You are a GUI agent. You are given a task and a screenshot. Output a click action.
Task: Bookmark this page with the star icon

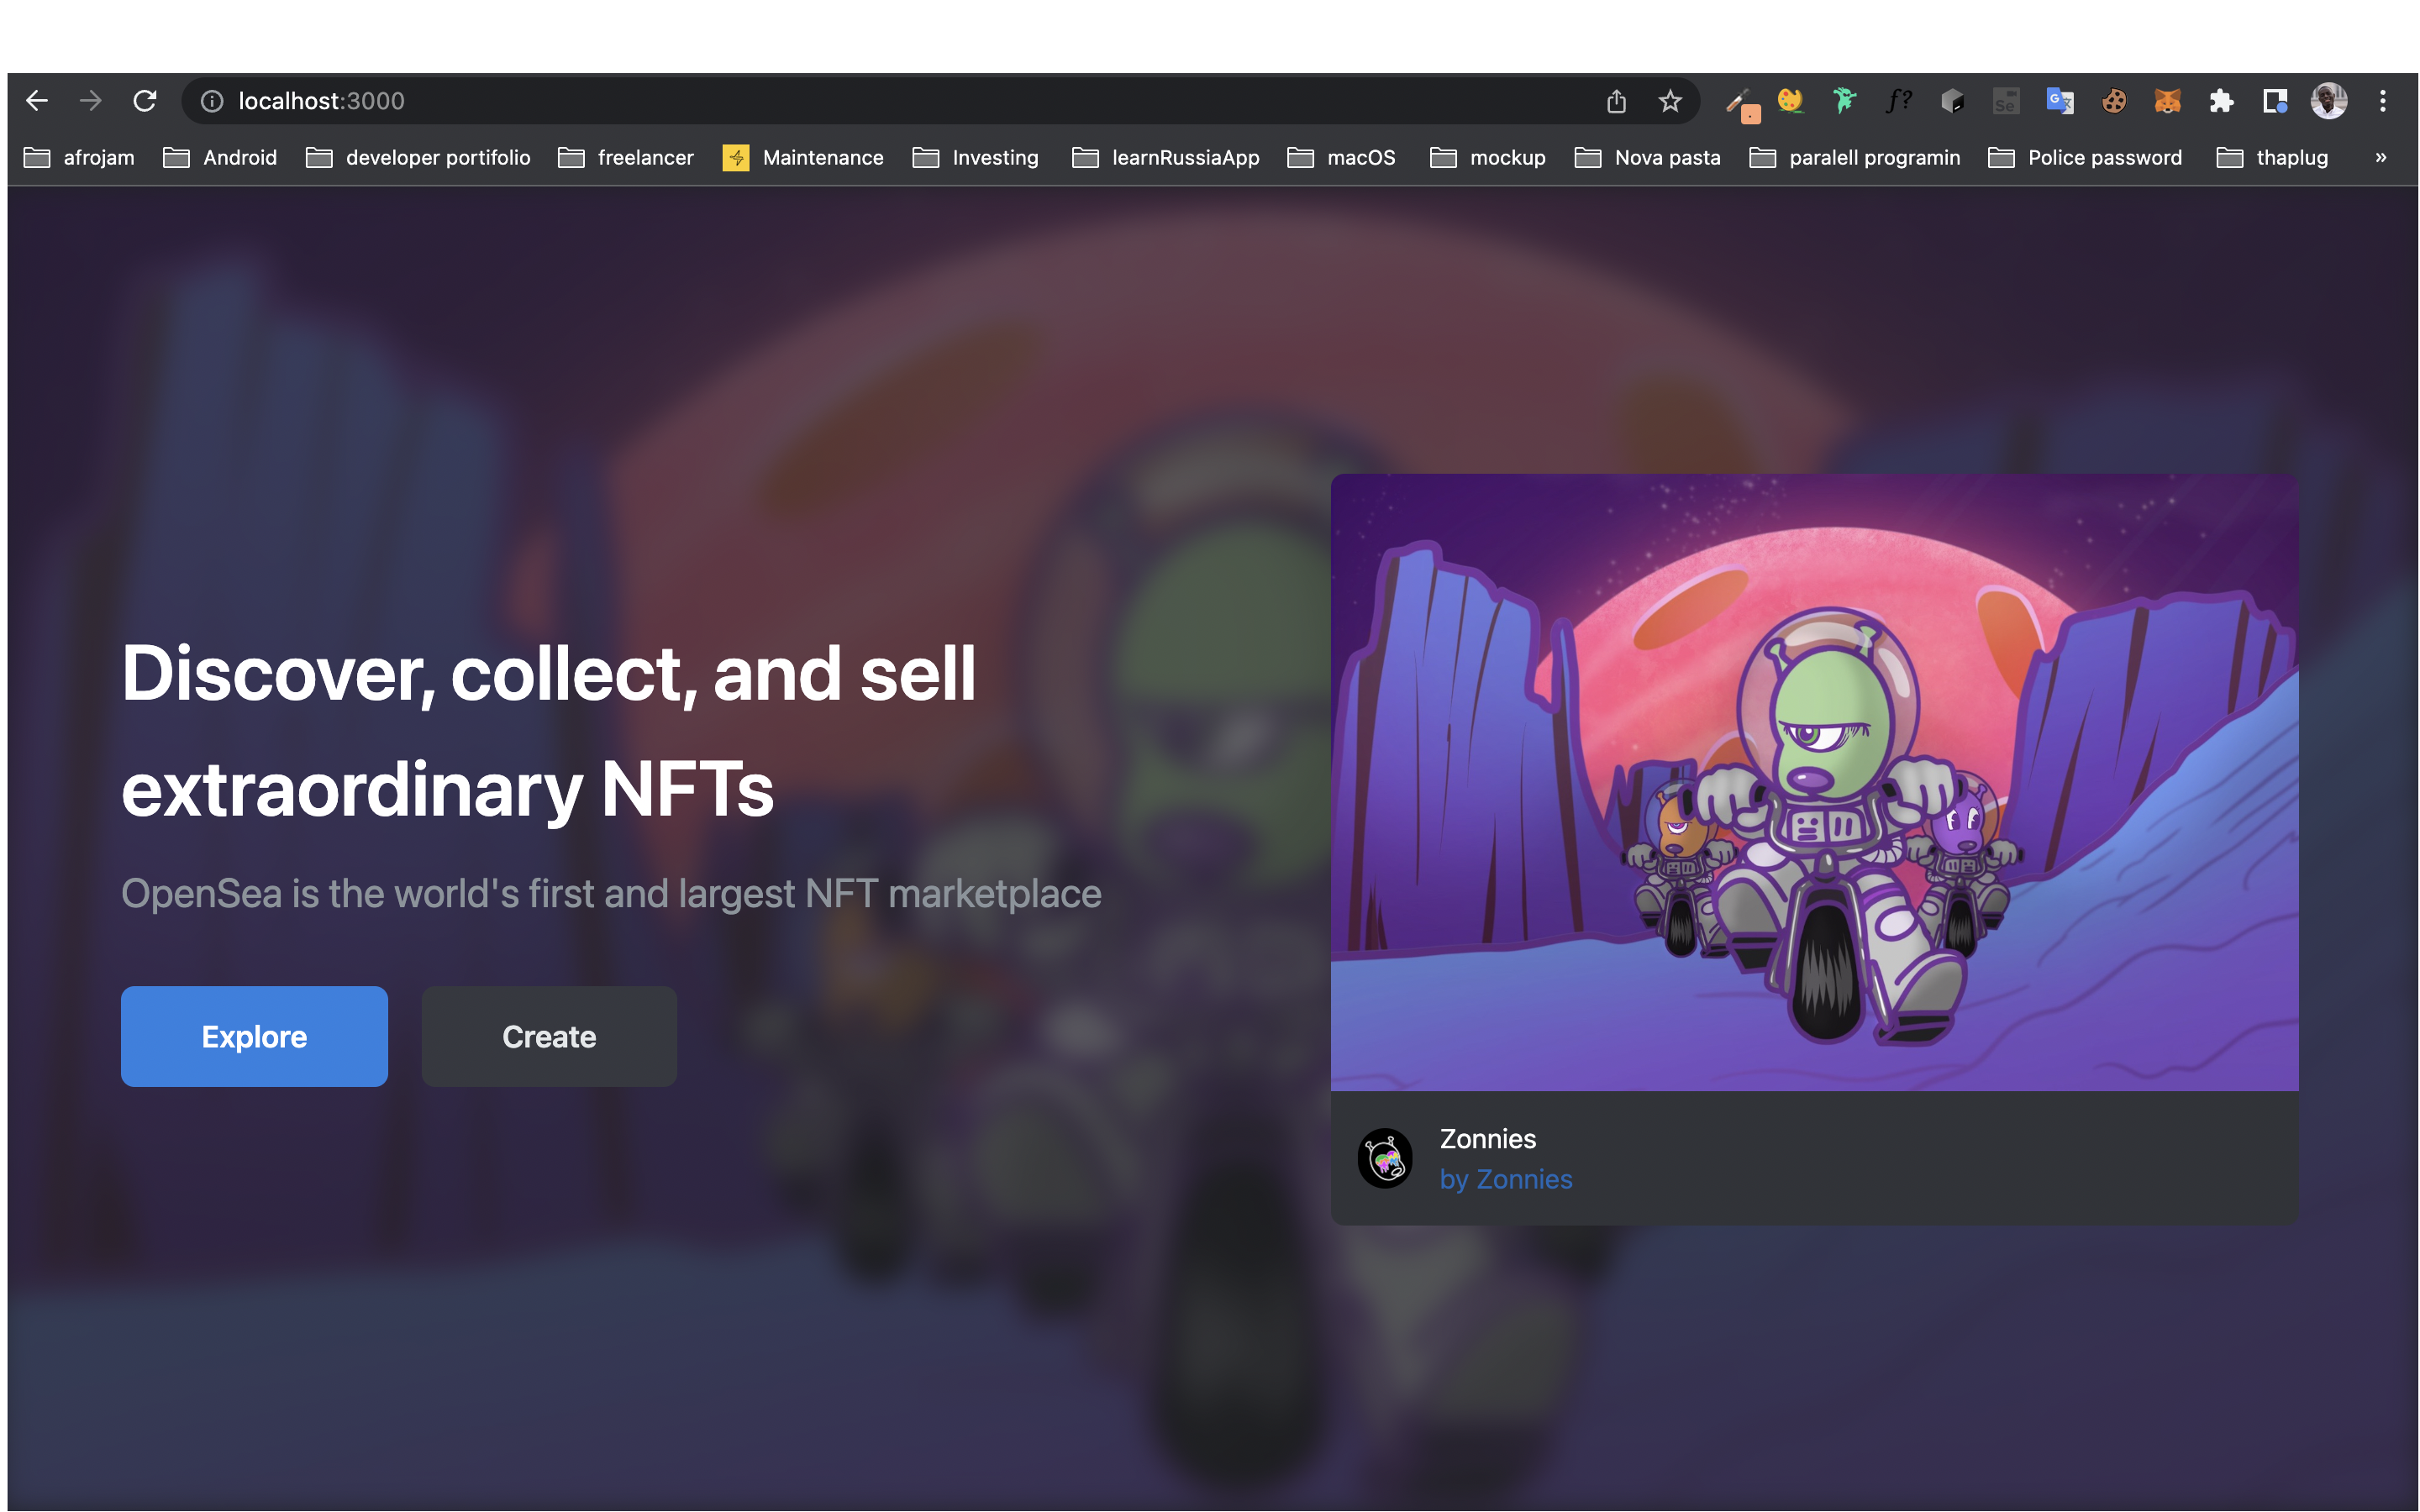(x=1670, y=101)
